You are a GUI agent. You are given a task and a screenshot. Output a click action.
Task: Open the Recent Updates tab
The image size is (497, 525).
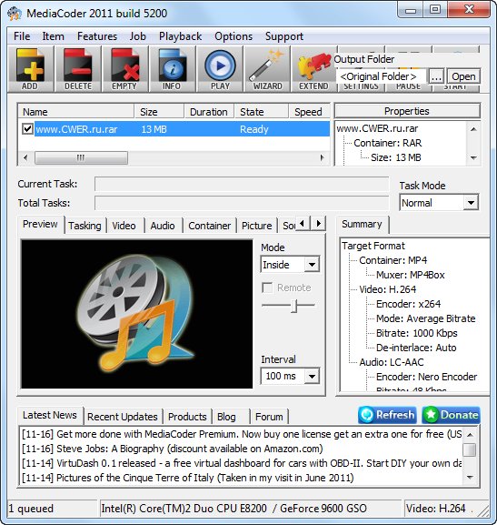pos(123,417)
